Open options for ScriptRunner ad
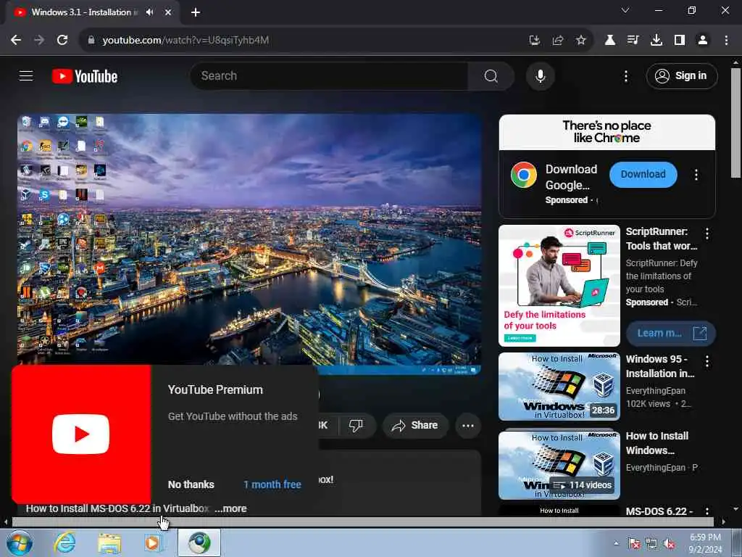Viewport: 742px width, 557px height. pos(707,234)
